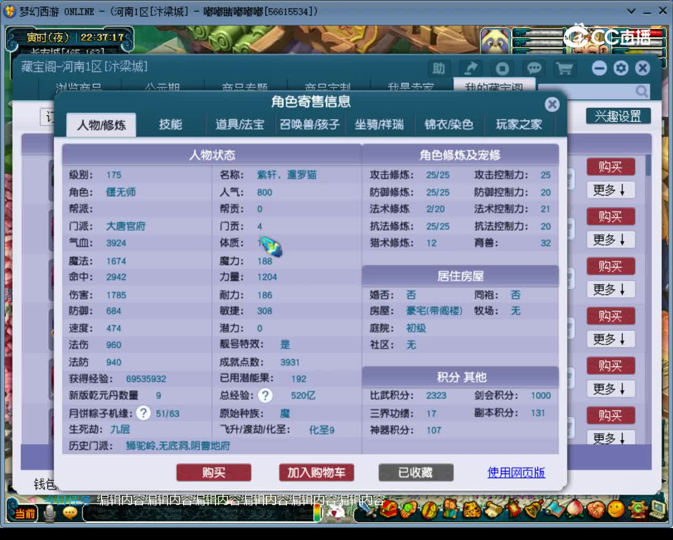Open the chat bubble icon in header
Screen dimensions: 673x540
534,68
